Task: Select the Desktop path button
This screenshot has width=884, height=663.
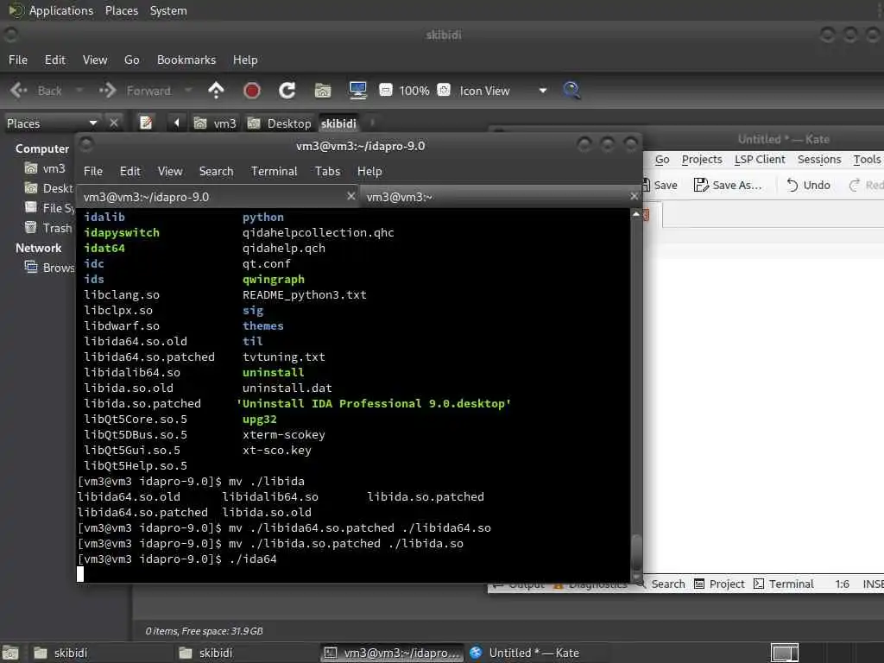Action: coord(279,123)
